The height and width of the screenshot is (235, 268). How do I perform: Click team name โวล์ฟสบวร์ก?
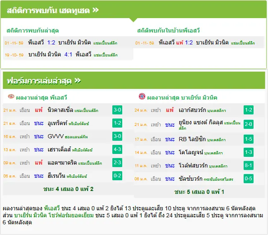193,165
